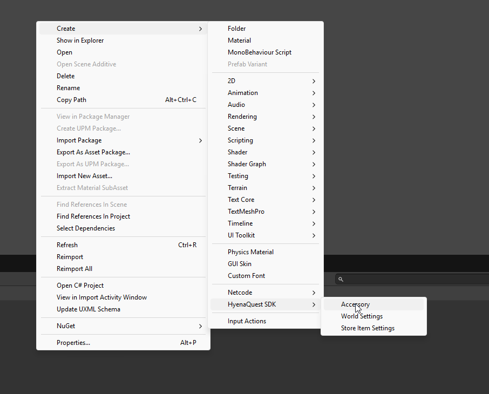Open the Text Core submenu

266,199
